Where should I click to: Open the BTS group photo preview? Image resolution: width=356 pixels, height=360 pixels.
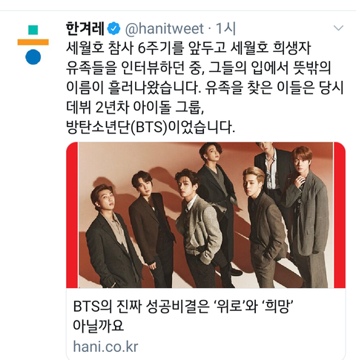click(x=205, y=215)
